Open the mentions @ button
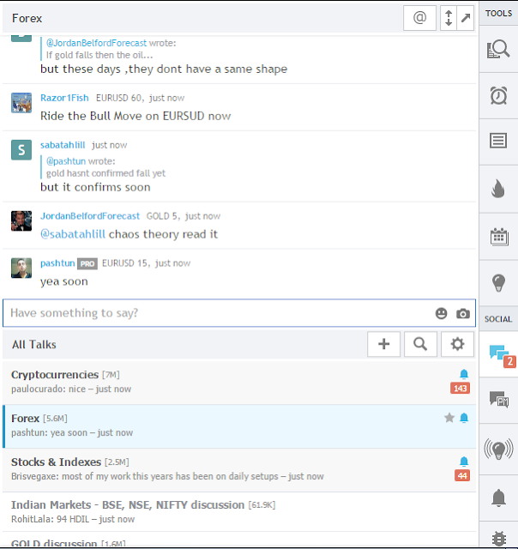Screen dimensions: 518x549 click(419, 18)
